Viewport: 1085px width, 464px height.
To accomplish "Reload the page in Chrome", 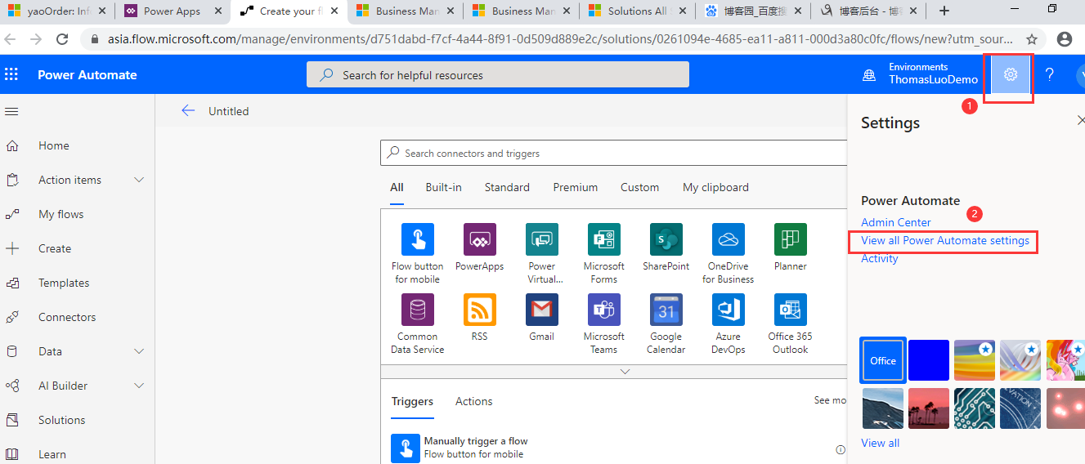I will pos(62,39).
